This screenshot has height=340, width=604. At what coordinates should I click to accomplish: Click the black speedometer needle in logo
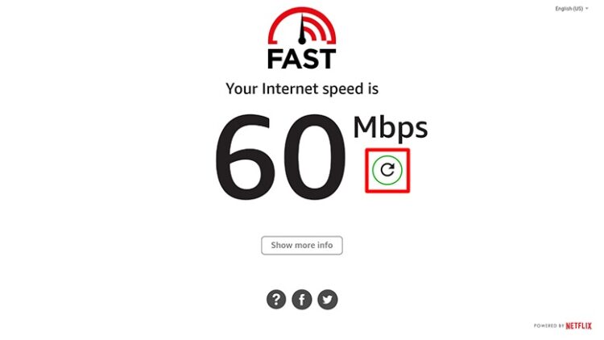tap(302, 30)
